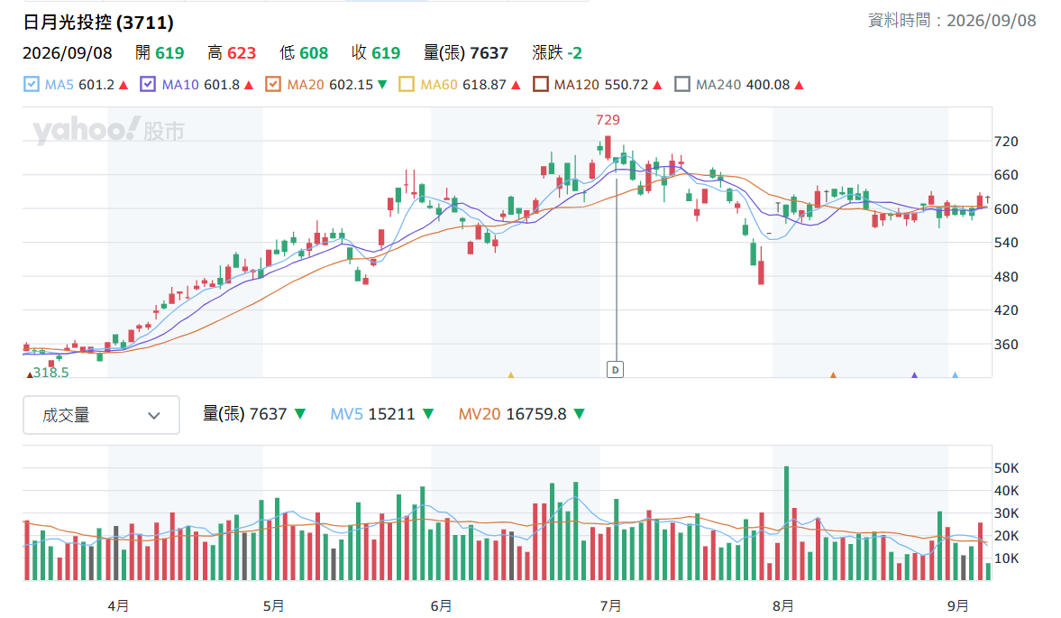Click the light blue triangle marker near September

(x=955, y=374)
